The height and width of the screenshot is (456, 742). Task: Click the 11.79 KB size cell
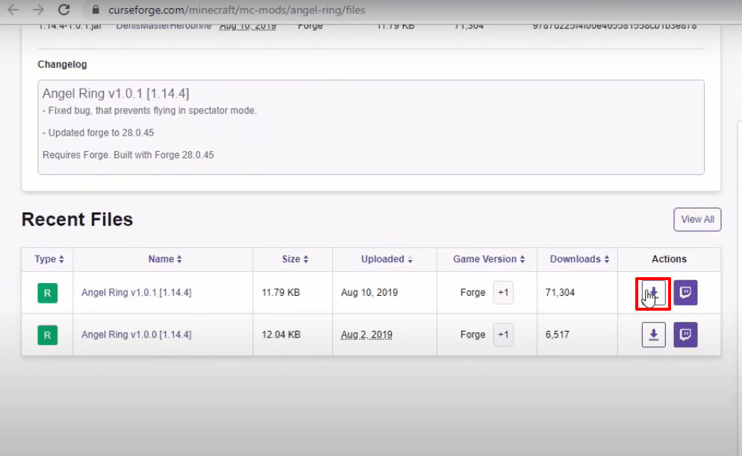pos(281,293)
